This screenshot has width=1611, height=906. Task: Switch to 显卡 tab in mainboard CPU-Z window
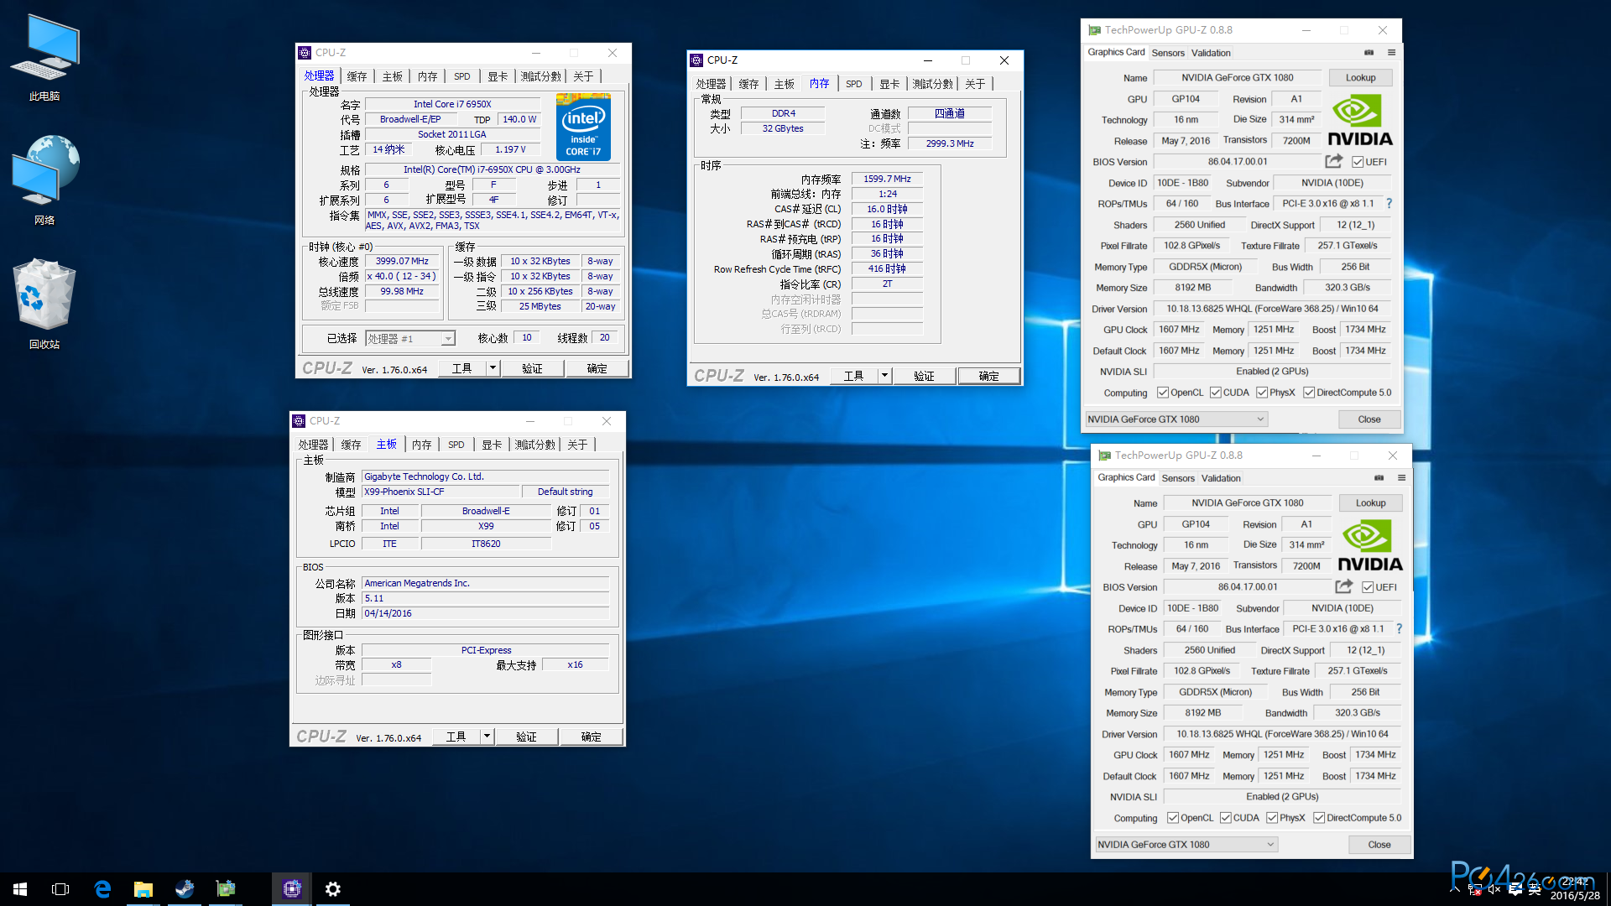point(492,445)
